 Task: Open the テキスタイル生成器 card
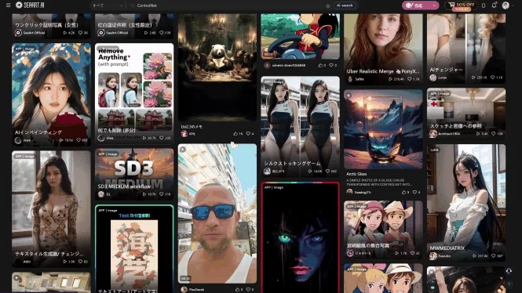coord(51,208)
